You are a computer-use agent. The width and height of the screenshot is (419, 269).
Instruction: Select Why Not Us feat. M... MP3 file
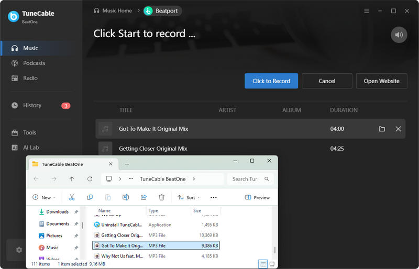[156, 256]
